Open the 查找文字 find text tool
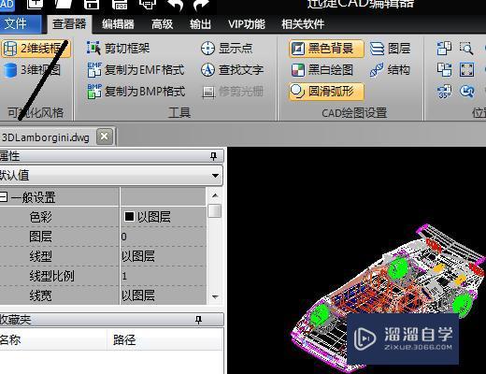The width and height of the screenshot is (486, 374). coord(233,70)
